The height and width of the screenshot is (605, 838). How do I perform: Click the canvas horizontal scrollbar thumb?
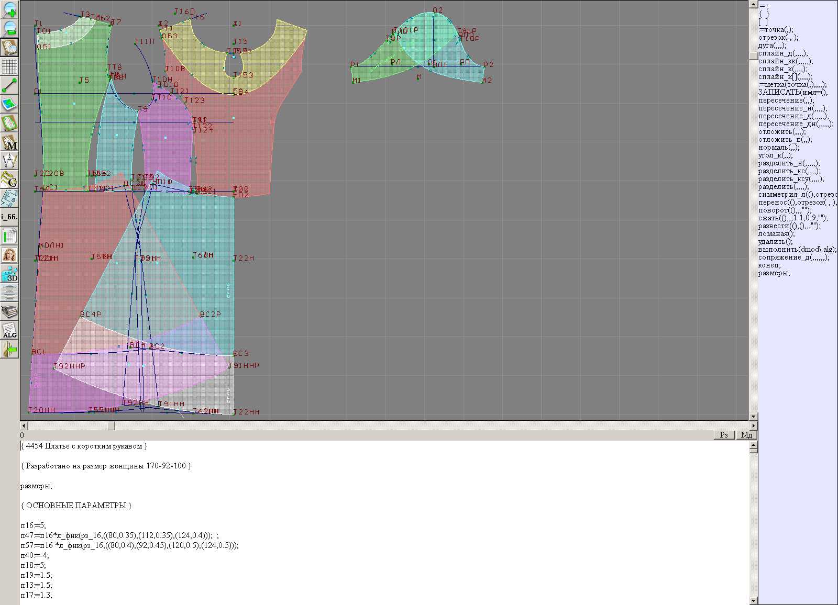111,426
